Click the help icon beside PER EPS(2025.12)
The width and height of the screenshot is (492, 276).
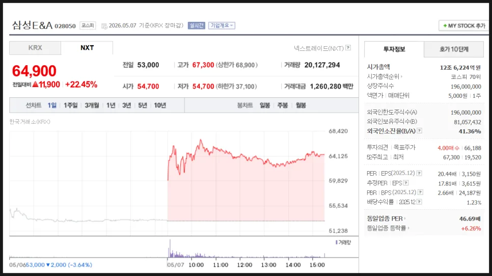click(419, 173)
